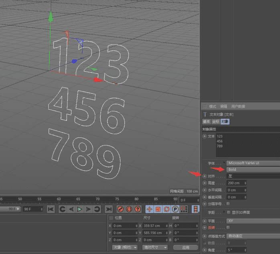Screen dimensions: 280x254
Task: Open the Microsoft YaHei UI font dropdown
Action: 253,163
